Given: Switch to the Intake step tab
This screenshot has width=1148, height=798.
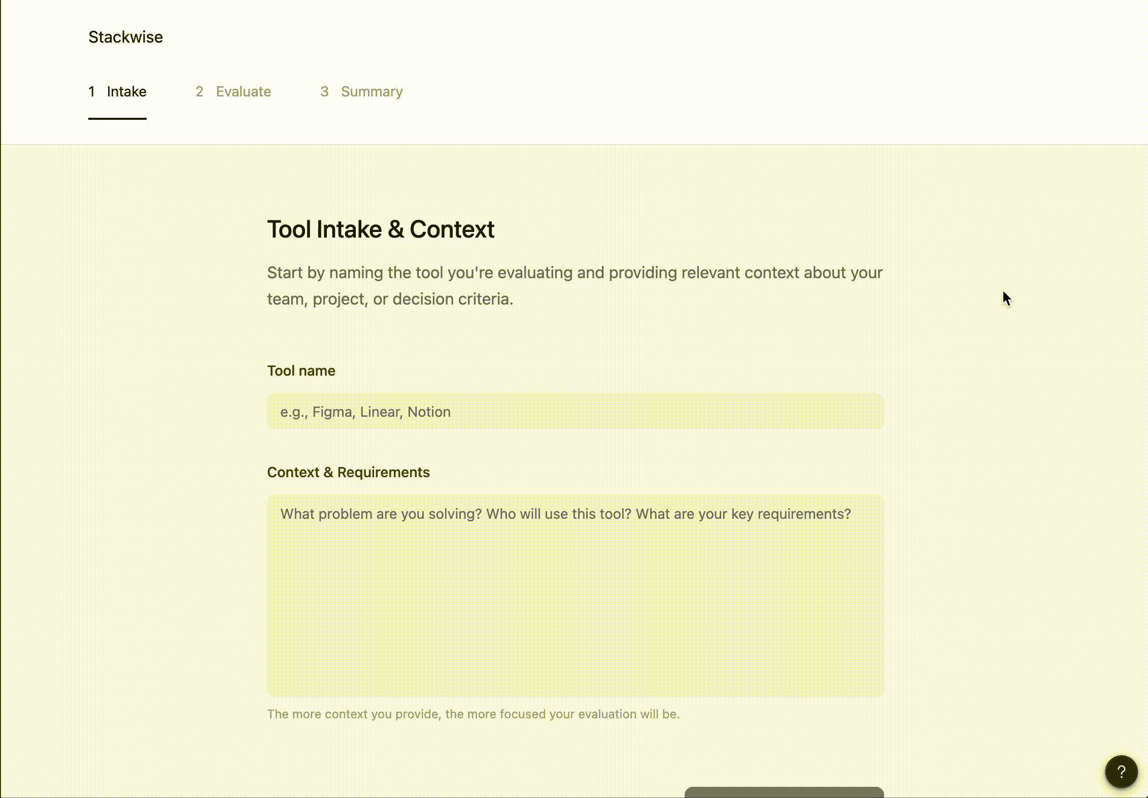Looking at the screenshot, I should click(126, 91).
